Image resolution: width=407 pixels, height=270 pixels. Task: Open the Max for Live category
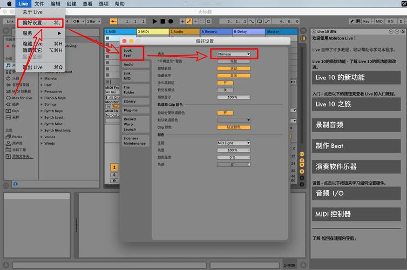[x=19, y=98]
